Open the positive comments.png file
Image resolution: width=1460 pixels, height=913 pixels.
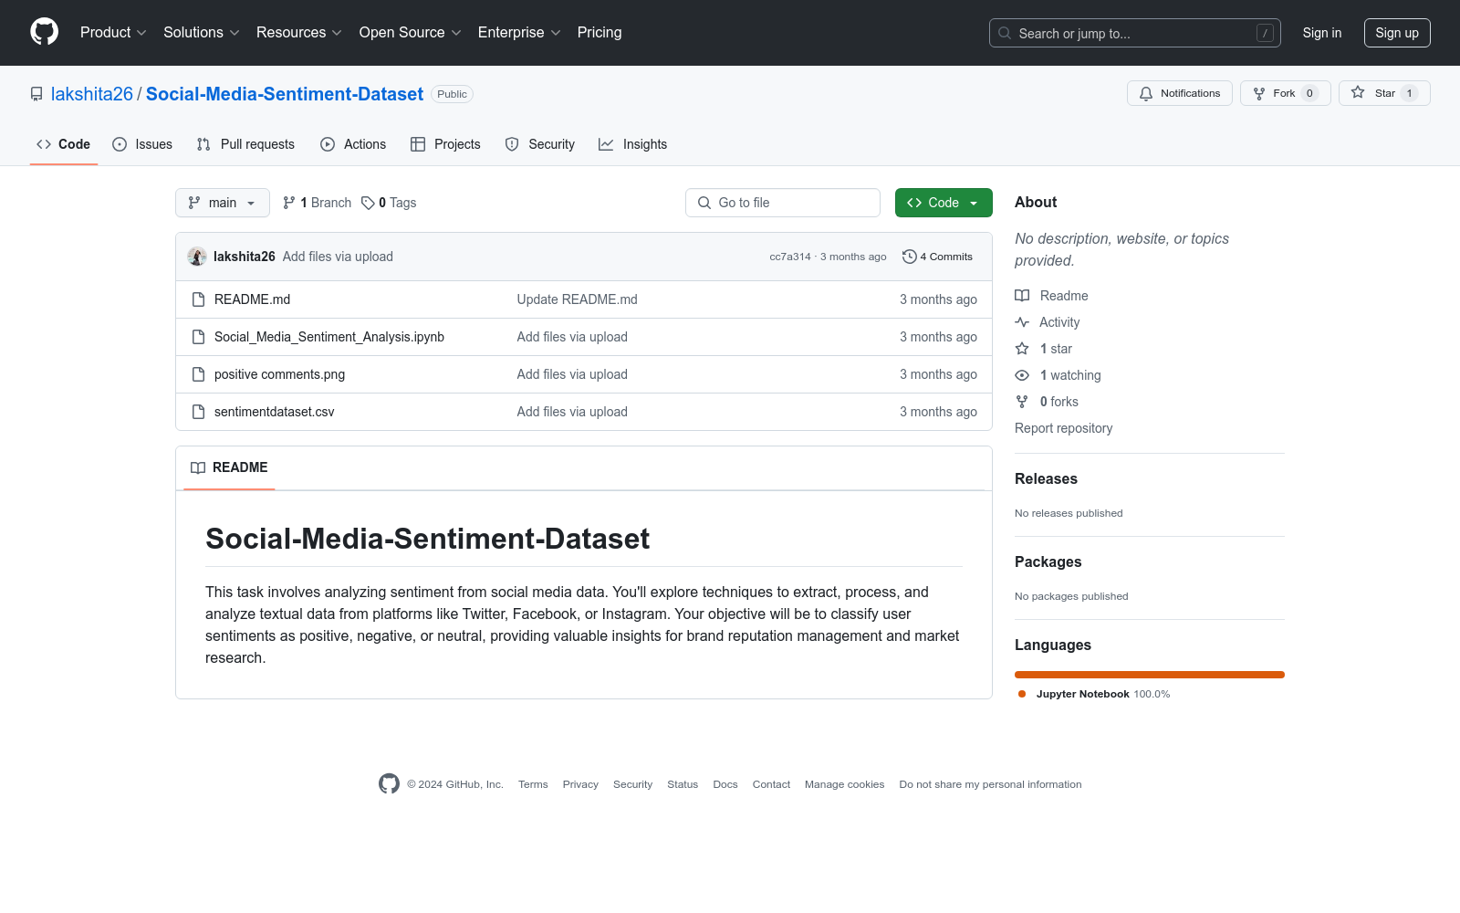tap(279, 374)
